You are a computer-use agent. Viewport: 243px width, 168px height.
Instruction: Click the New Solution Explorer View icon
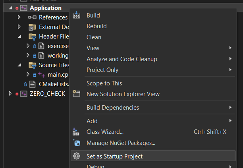tap(76, 93)
